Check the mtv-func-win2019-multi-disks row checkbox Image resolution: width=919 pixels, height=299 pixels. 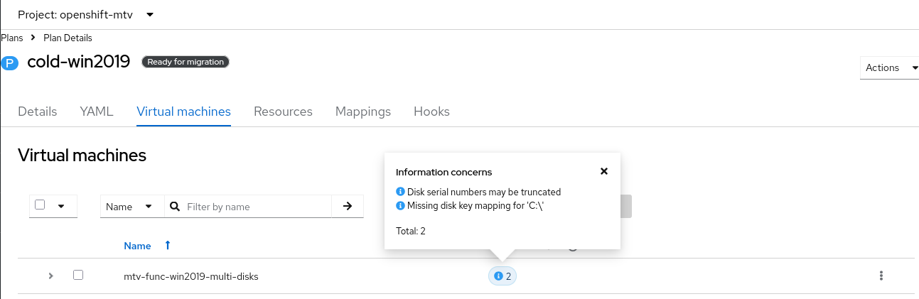78,275
